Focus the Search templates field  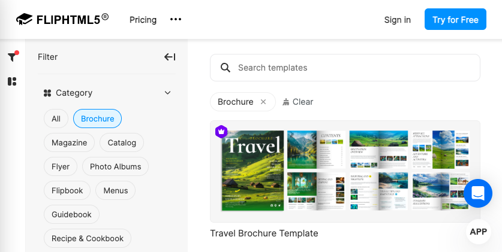(345, 68)
